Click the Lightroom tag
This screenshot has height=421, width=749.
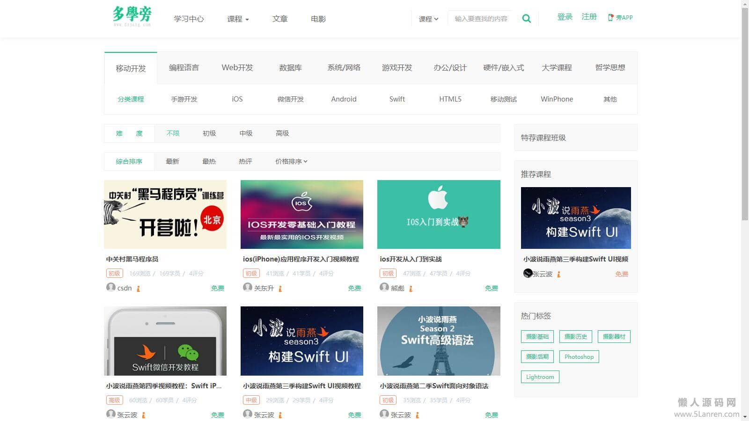coord(540,377)
